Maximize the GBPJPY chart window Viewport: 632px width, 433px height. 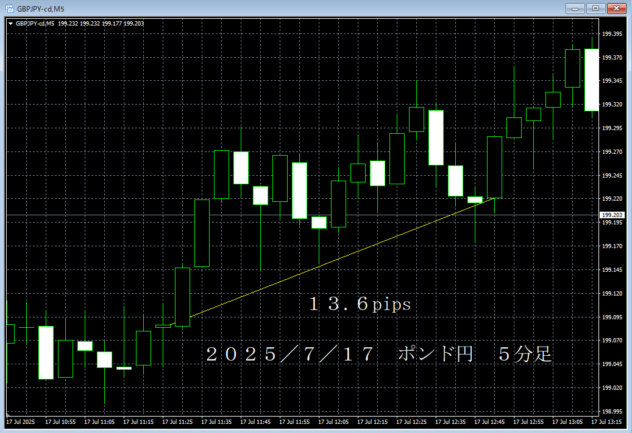pyautogui.click(x=595, y=9)
